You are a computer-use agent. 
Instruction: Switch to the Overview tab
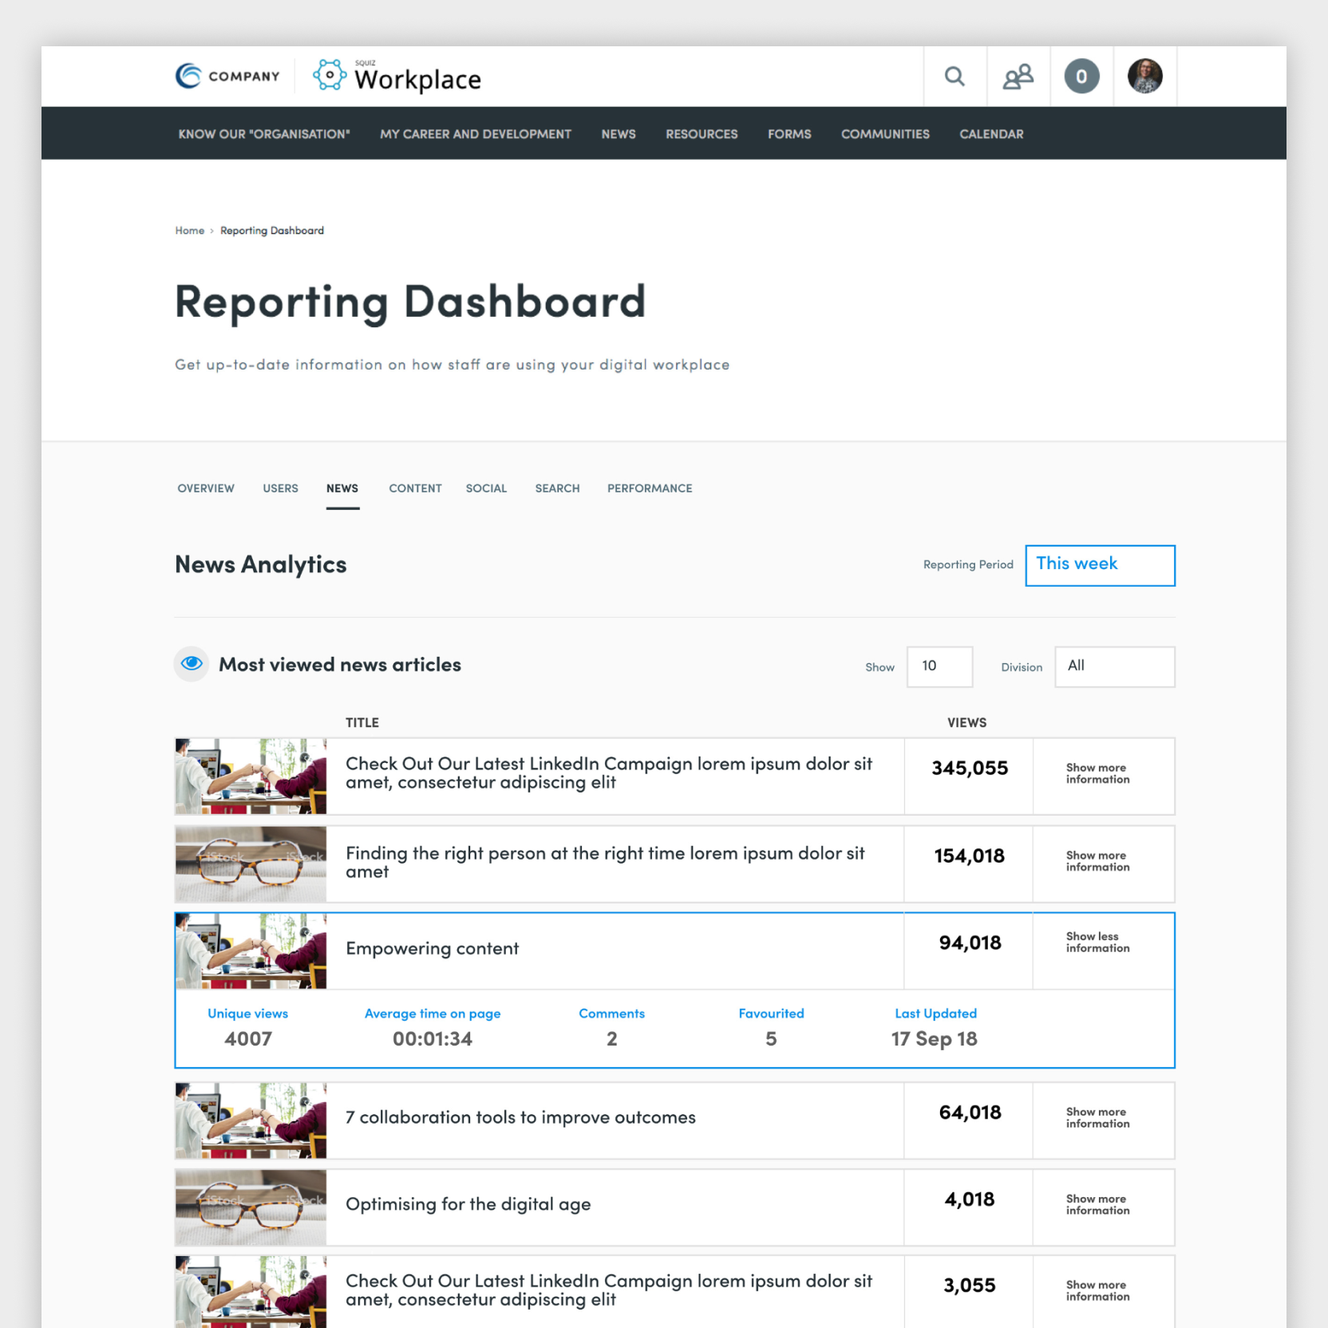206,488
